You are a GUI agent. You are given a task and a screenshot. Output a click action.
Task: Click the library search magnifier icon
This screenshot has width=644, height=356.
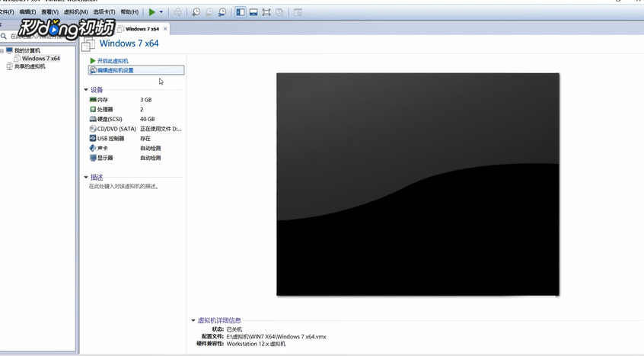pos(4,36)
